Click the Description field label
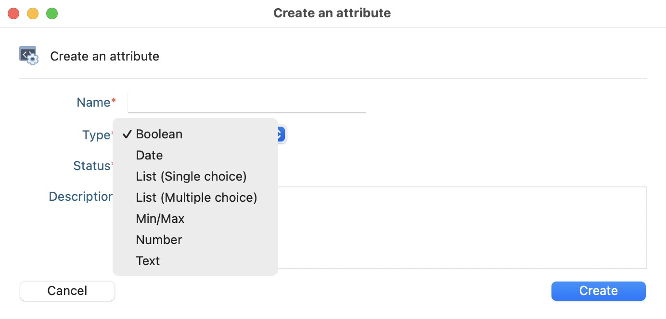 point(80,196)
